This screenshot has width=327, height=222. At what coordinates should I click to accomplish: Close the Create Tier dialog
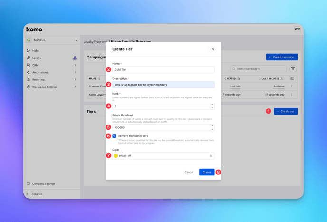coord(213,49)
